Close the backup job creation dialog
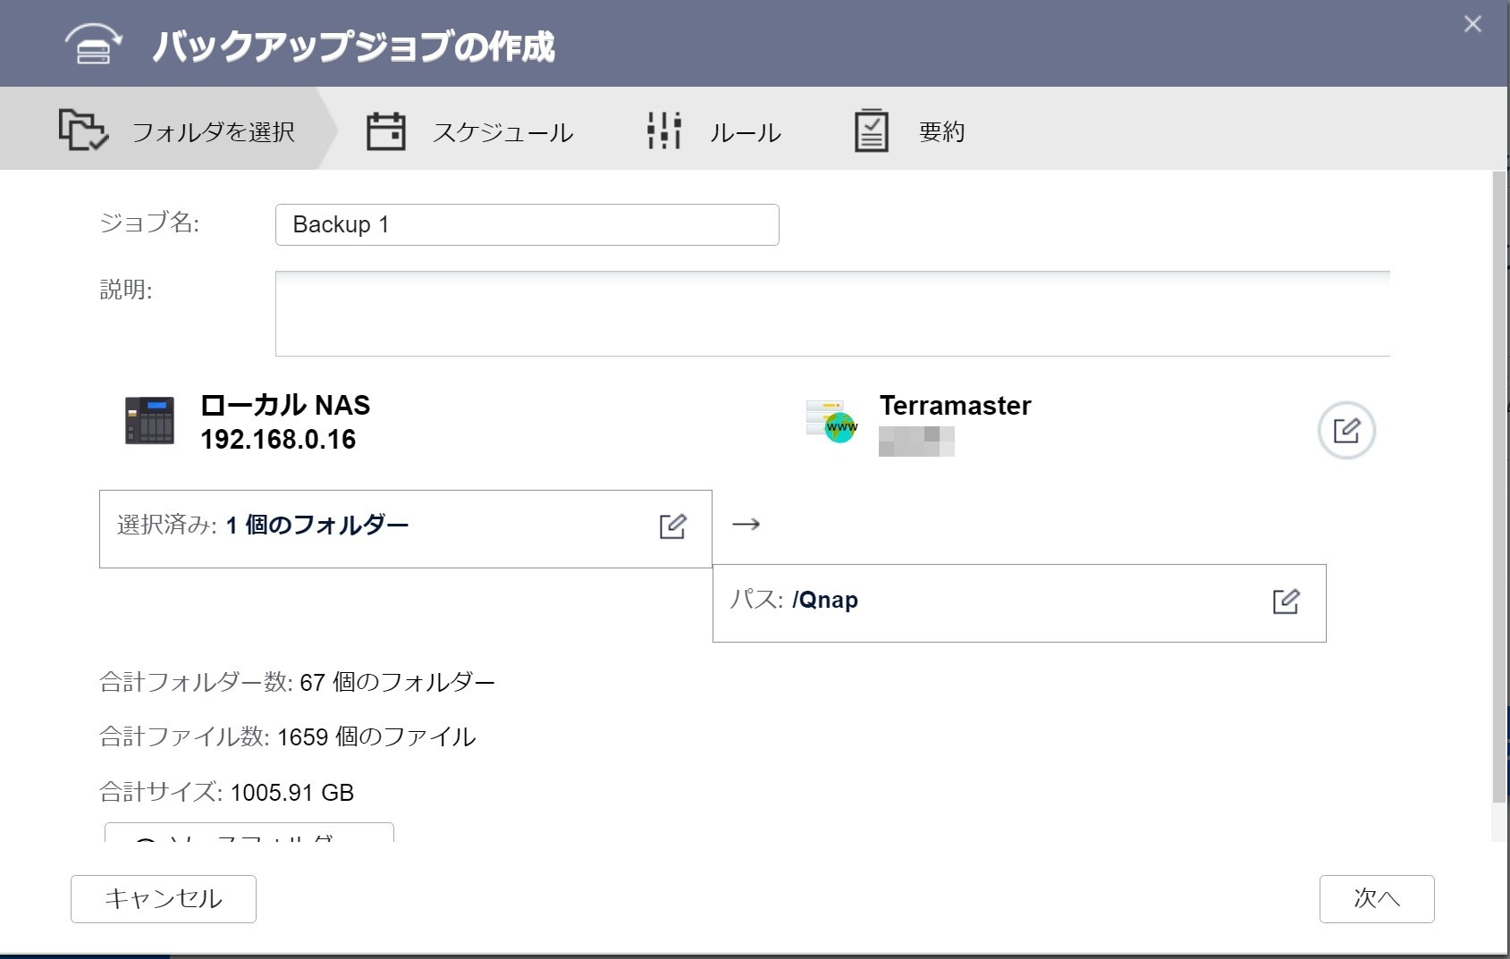 click(x=1472, y=24)
